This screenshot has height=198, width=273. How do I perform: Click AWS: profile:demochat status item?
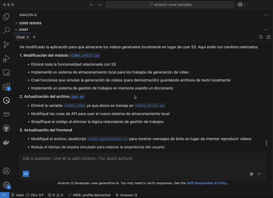(89, 195)
